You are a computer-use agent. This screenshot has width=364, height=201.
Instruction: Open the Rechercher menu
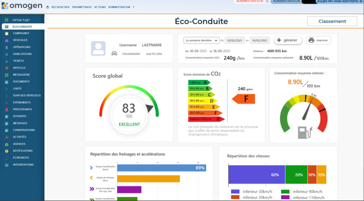click(60, 7)
